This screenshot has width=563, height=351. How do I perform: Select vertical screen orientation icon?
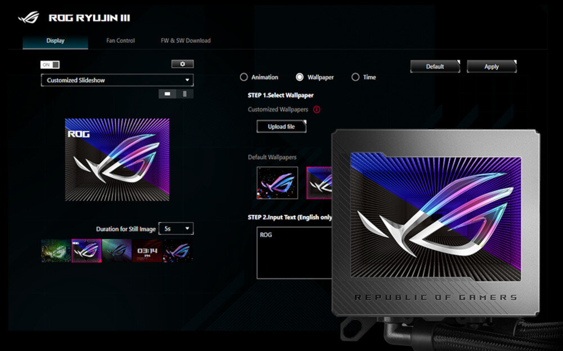pos(185,94)
